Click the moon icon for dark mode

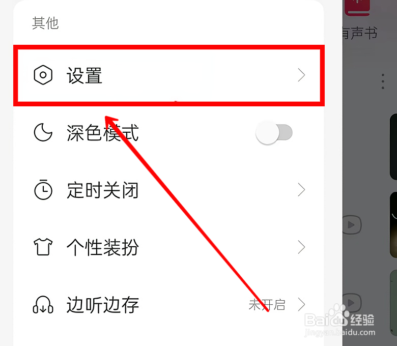43,132
